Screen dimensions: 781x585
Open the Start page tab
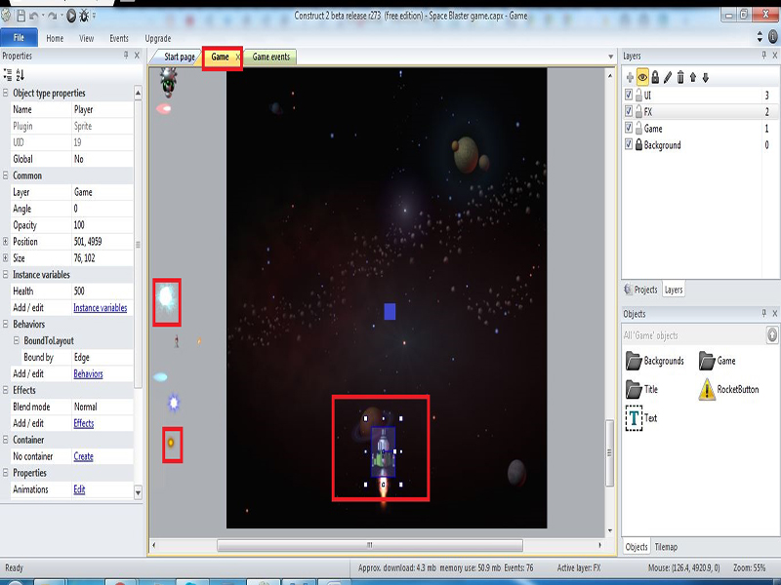(180, 57)
